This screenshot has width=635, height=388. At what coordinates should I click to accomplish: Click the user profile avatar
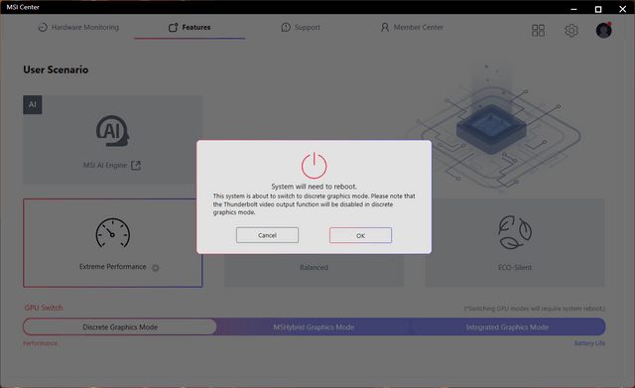coord(604,31)
